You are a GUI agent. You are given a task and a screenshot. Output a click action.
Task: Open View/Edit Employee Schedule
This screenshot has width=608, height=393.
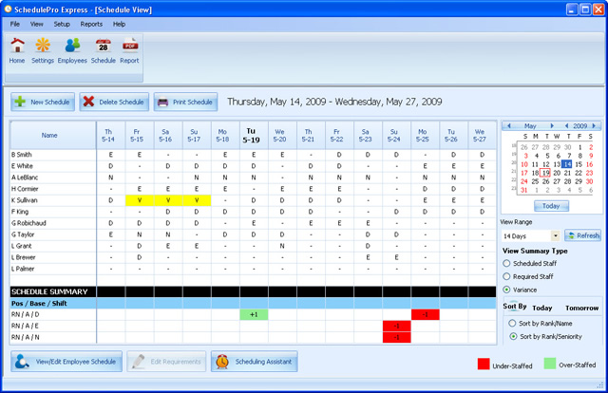[66, 362]
